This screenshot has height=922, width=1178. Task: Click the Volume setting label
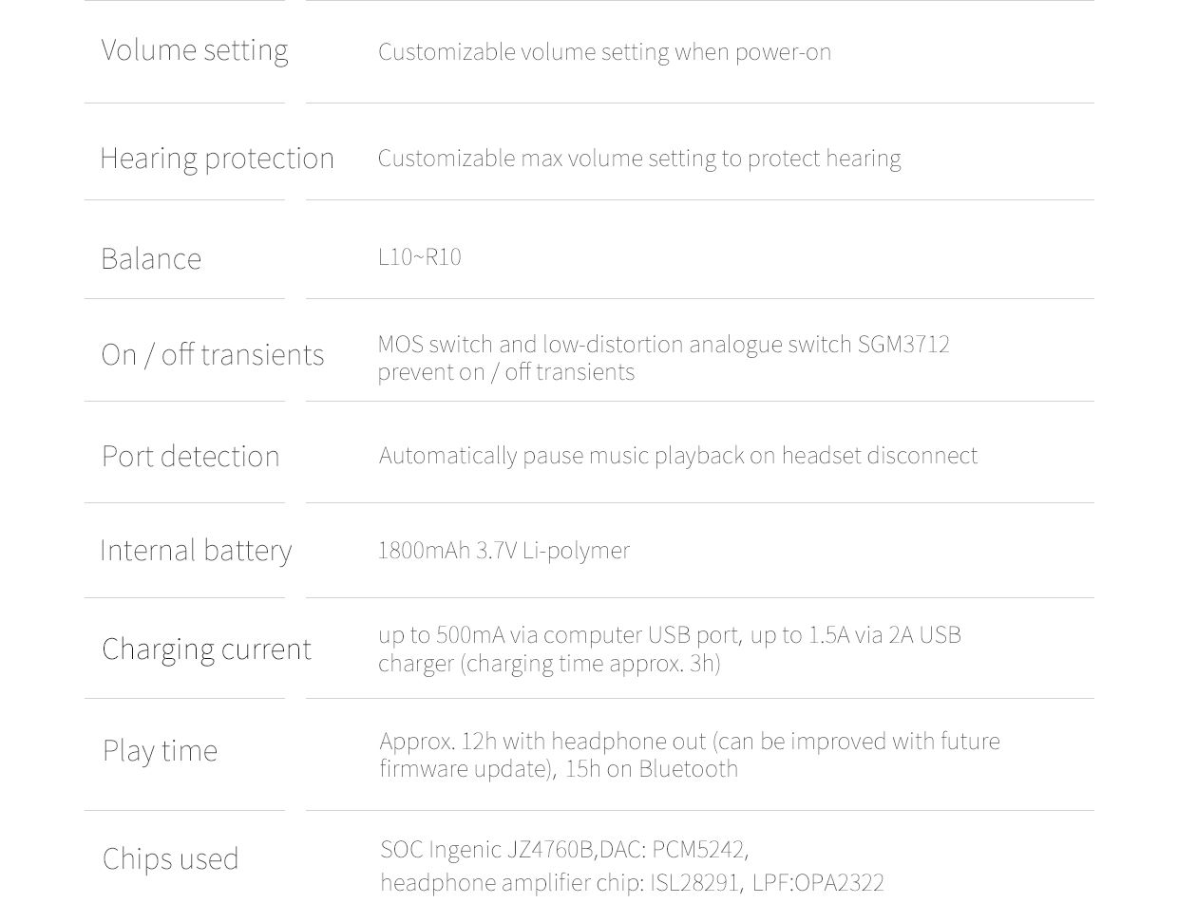[195, 50]
